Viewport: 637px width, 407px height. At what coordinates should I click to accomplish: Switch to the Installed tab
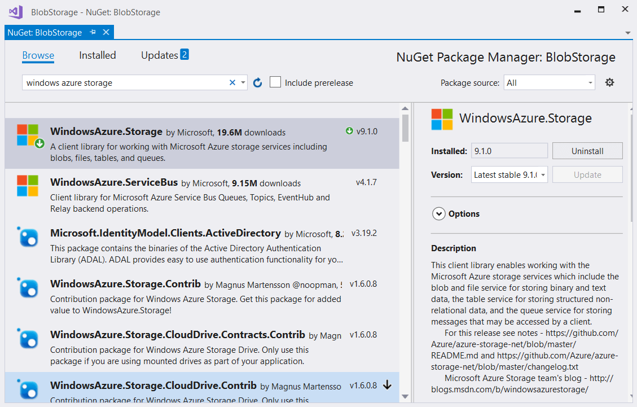97,55
